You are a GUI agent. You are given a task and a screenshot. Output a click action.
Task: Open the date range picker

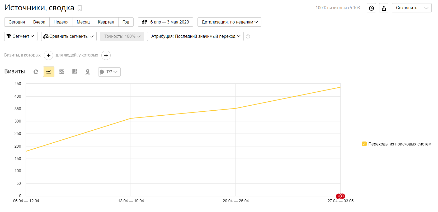pos(166,22)
